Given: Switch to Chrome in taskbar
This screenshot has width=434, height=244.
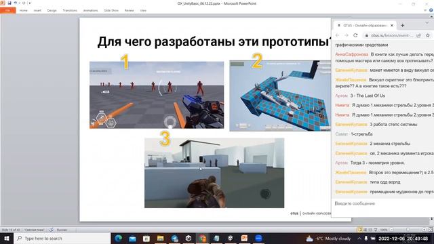Looking at the screenshot, I should [203, 238].
